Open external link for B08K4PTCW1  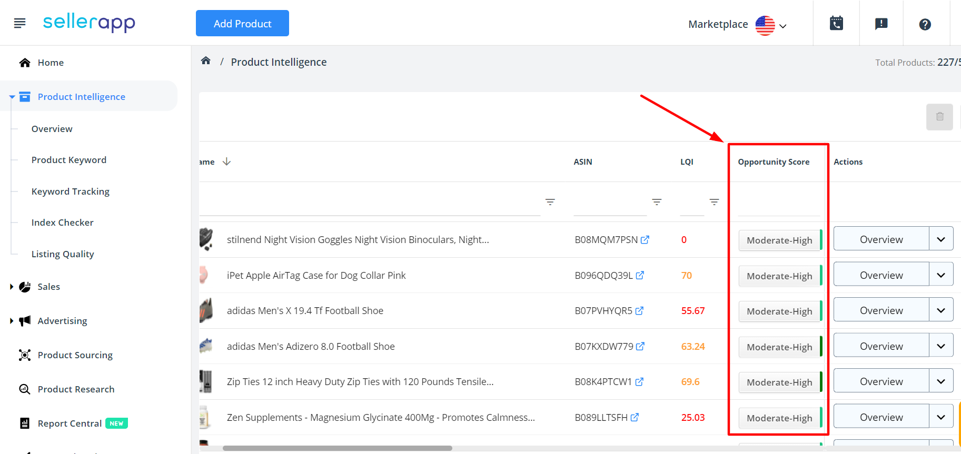[639, 381]
